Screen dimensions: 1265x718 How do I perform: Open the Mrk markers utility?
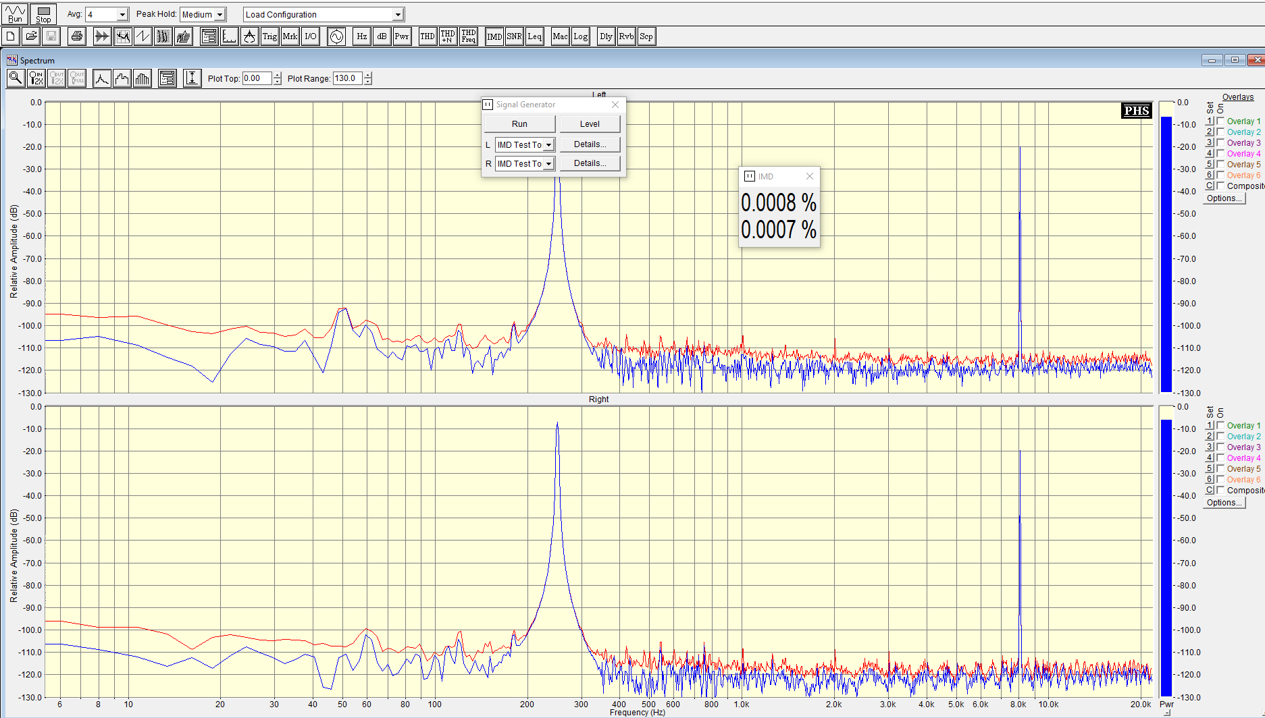290,36
